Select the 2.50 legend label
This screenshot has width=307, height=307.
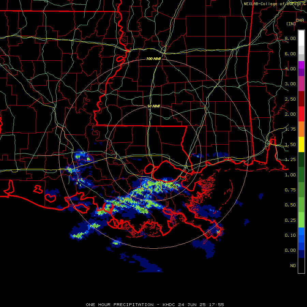coord(290,99)
